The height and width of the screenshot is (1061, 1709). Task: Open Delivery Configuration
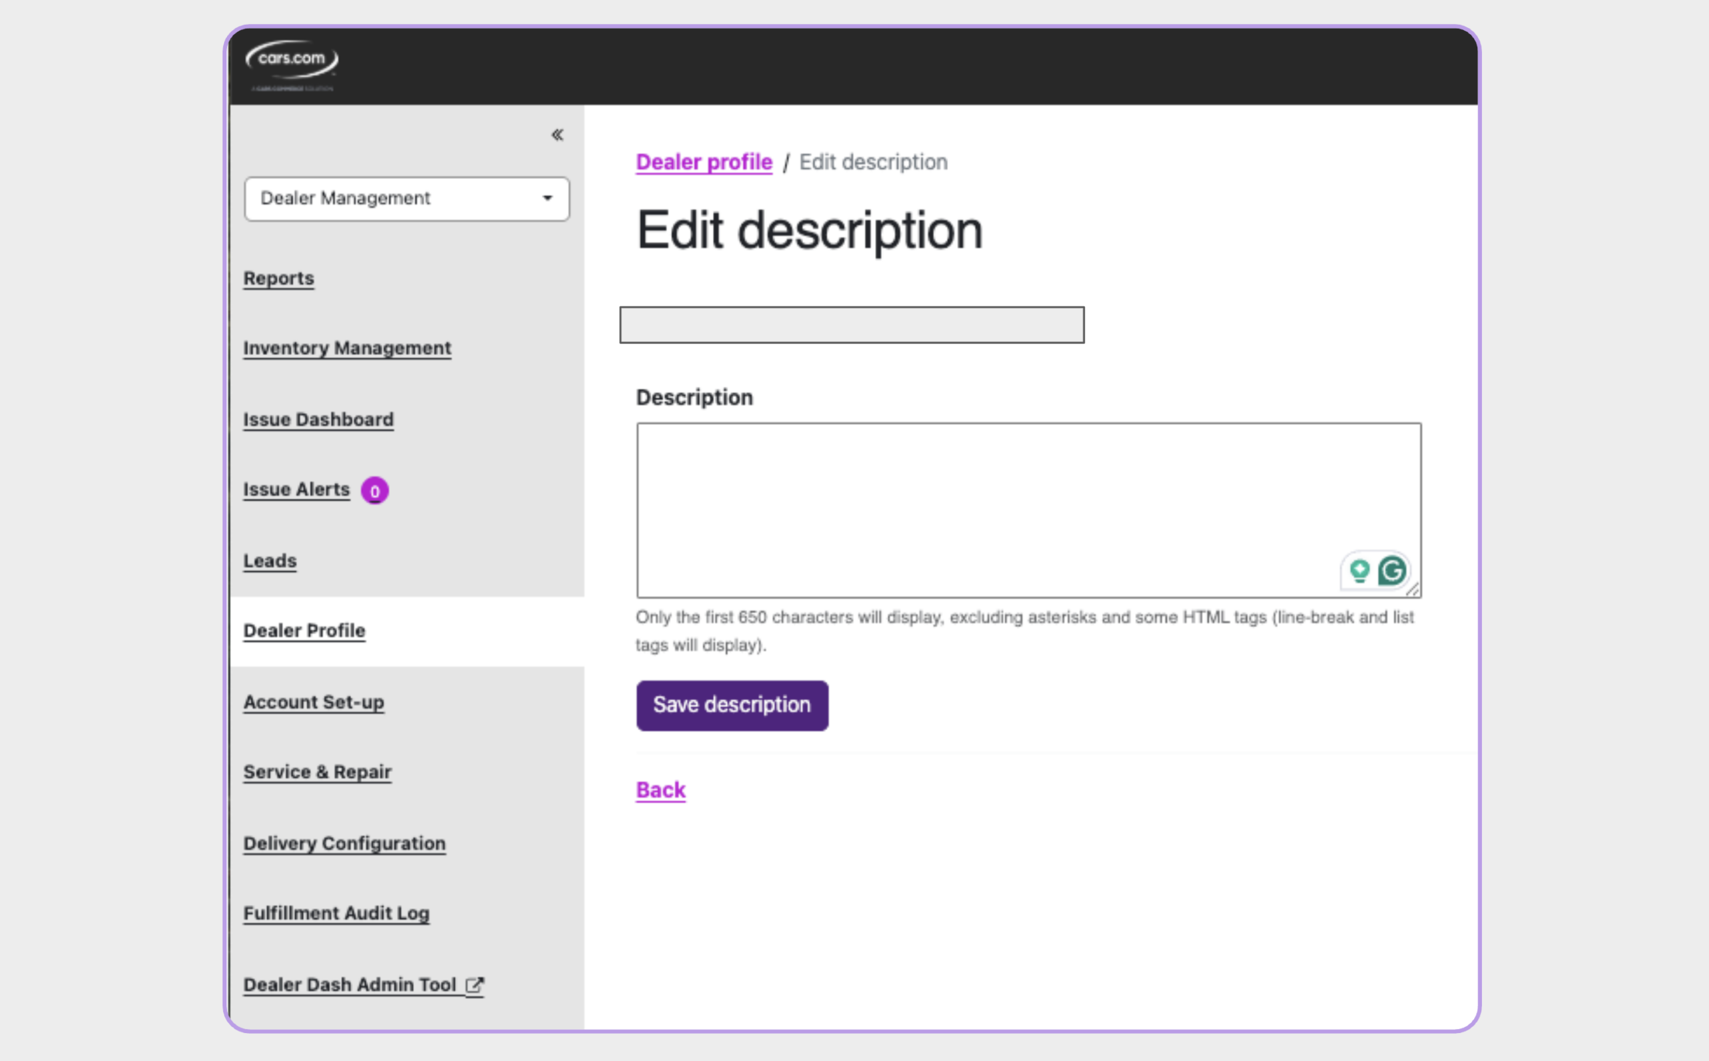point(344,843)
